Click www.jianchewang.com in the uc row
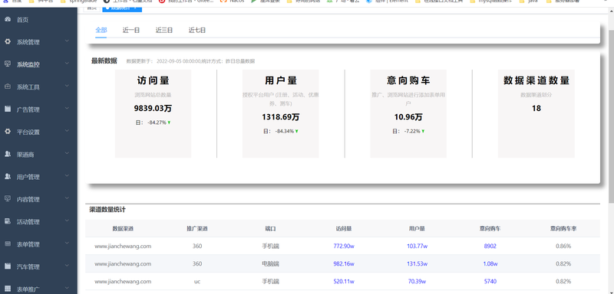Viewport: 614px width, 294px height. tap(123, 282)
